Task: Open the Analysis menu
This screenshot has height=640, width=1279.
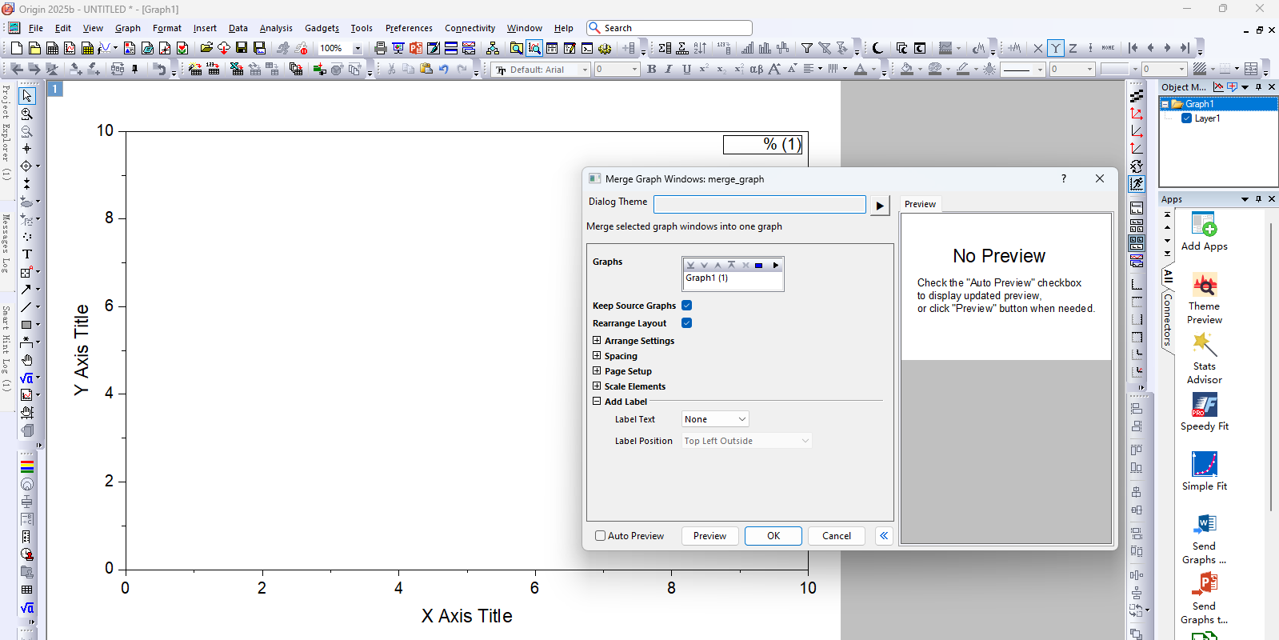Action: click(x=276, y=28)
